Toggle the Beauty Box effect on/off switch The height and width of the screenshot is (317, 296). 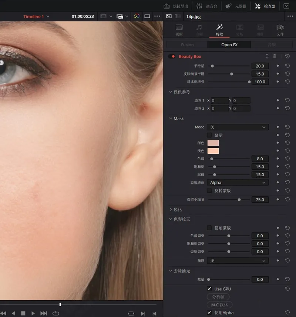(172, 56)
